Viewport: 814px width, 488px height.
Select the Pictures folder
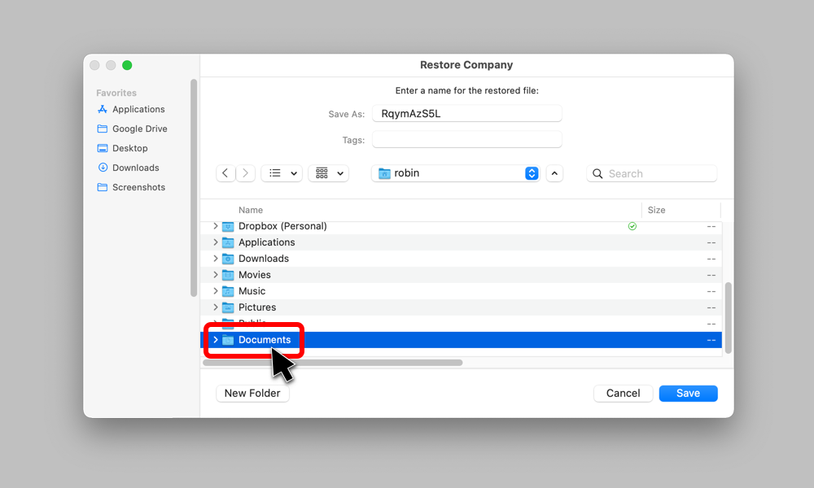pos(461,307)
